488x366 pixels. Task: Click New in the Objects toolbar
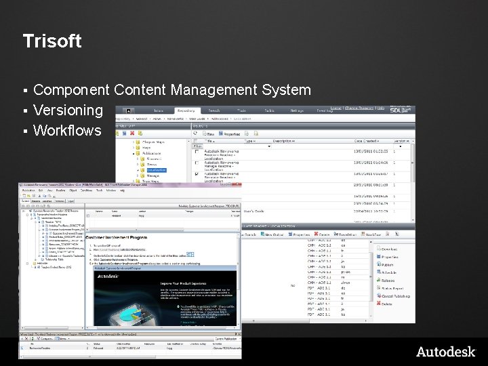tap(209, 134)
